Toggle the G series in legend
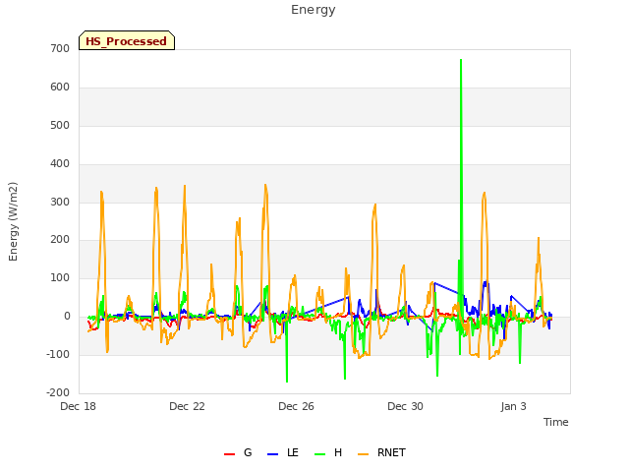629x472 pixels. pyautogui.click(x=238, y=452)
